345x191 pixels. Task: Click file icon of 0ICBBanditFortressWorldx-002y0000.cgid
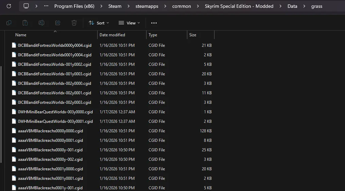pos(14,83)
